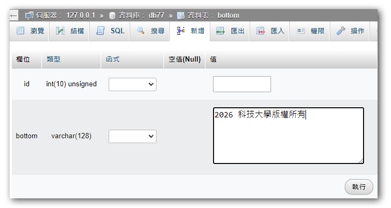Image resolution: width=391 pixels, height=208 pixels.
Task: Open the 瀏覽 tab
Action: click(30, 31)
